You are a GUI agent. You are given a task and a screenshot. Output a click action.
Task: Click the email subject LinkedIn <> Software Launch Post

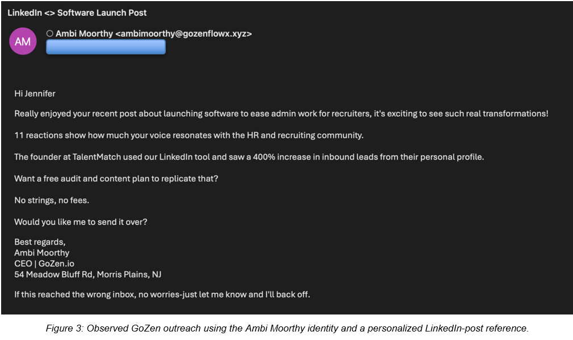tap(77, 13)
